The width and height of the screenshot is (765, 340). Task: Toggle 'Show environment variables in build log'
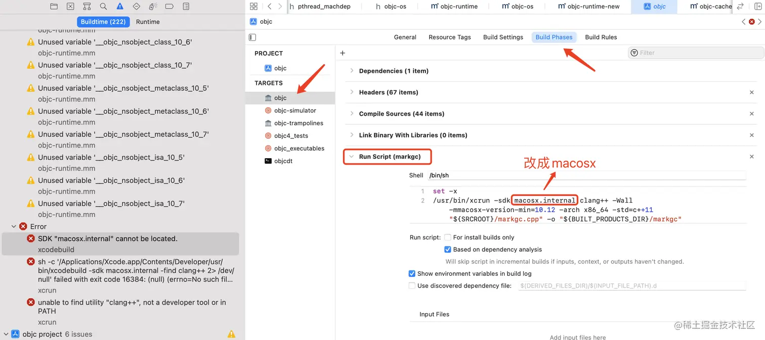(x=412, y=274)
